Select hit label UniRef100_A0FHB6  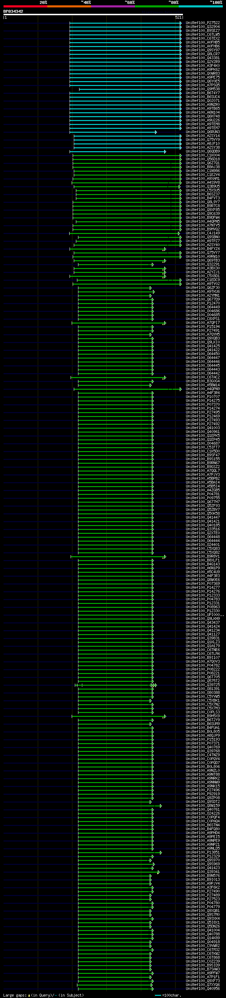click(x=202, y=46)
